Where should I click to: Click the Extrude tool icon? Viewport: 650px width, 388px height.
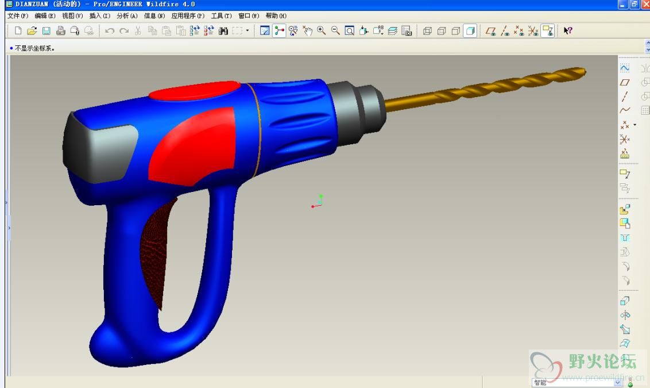click(x=625, y=300)
